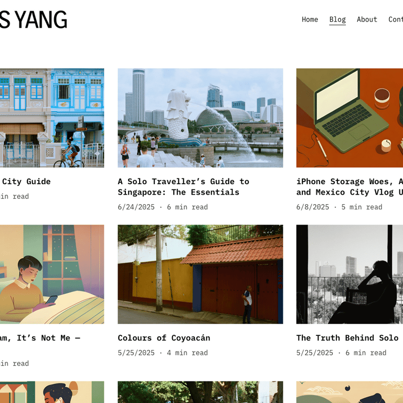Open the bottom-row green trees photo thumbnail
Image resolution: width=403 pixels, height=403 pixels.
pyautogui.click(x=200, y=392)
